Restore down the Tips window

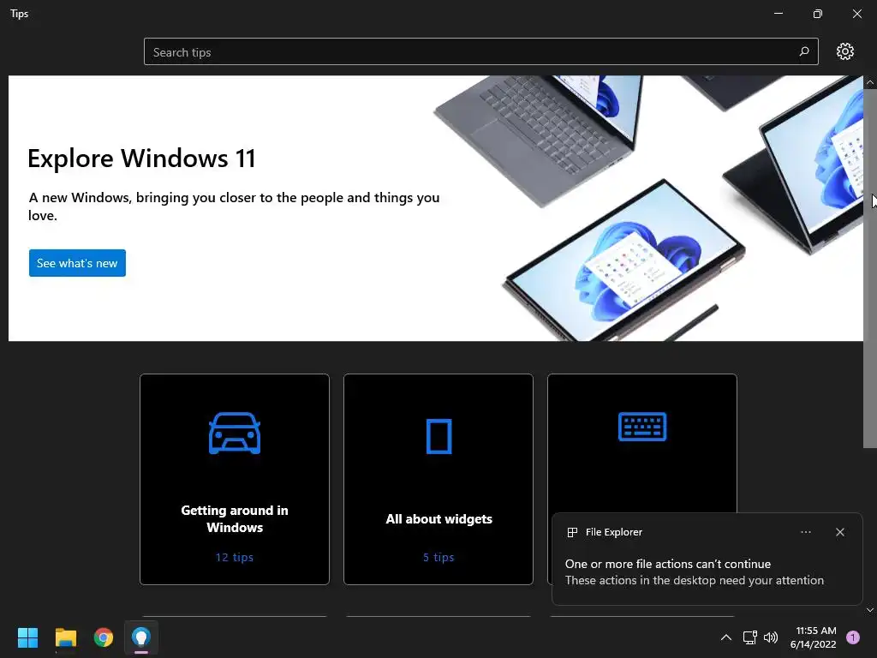tap(817, 14)
